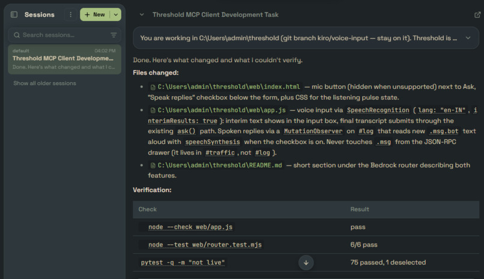Image resolution: width=484 pixels, height=279 pixels.
Task: Click the '#traffic' code snippet
Action: (220, 152)
